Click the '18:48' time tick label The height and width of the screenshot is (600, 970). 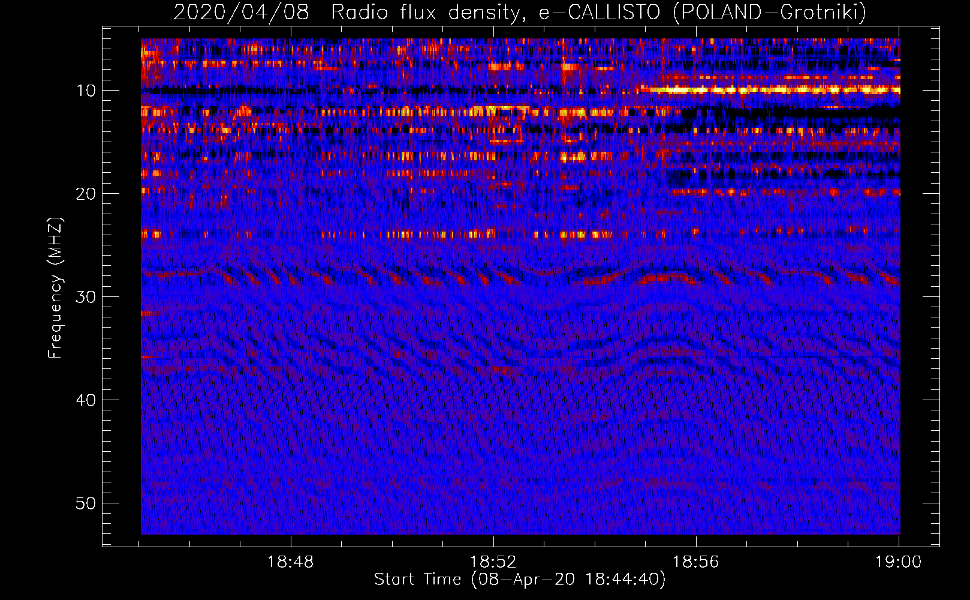pyautogui.click(x=291, y=562)
